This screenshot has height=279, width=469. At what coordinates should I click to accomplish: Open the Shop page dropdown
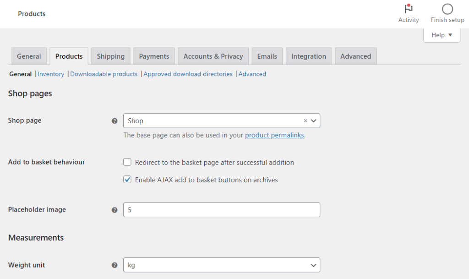click(313, 120)
